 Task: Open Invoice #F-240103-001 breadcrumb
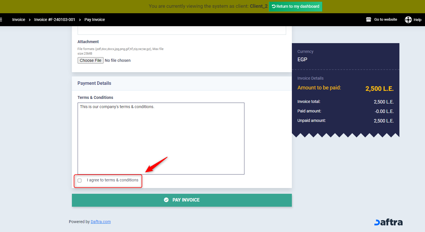pos(55,20)
